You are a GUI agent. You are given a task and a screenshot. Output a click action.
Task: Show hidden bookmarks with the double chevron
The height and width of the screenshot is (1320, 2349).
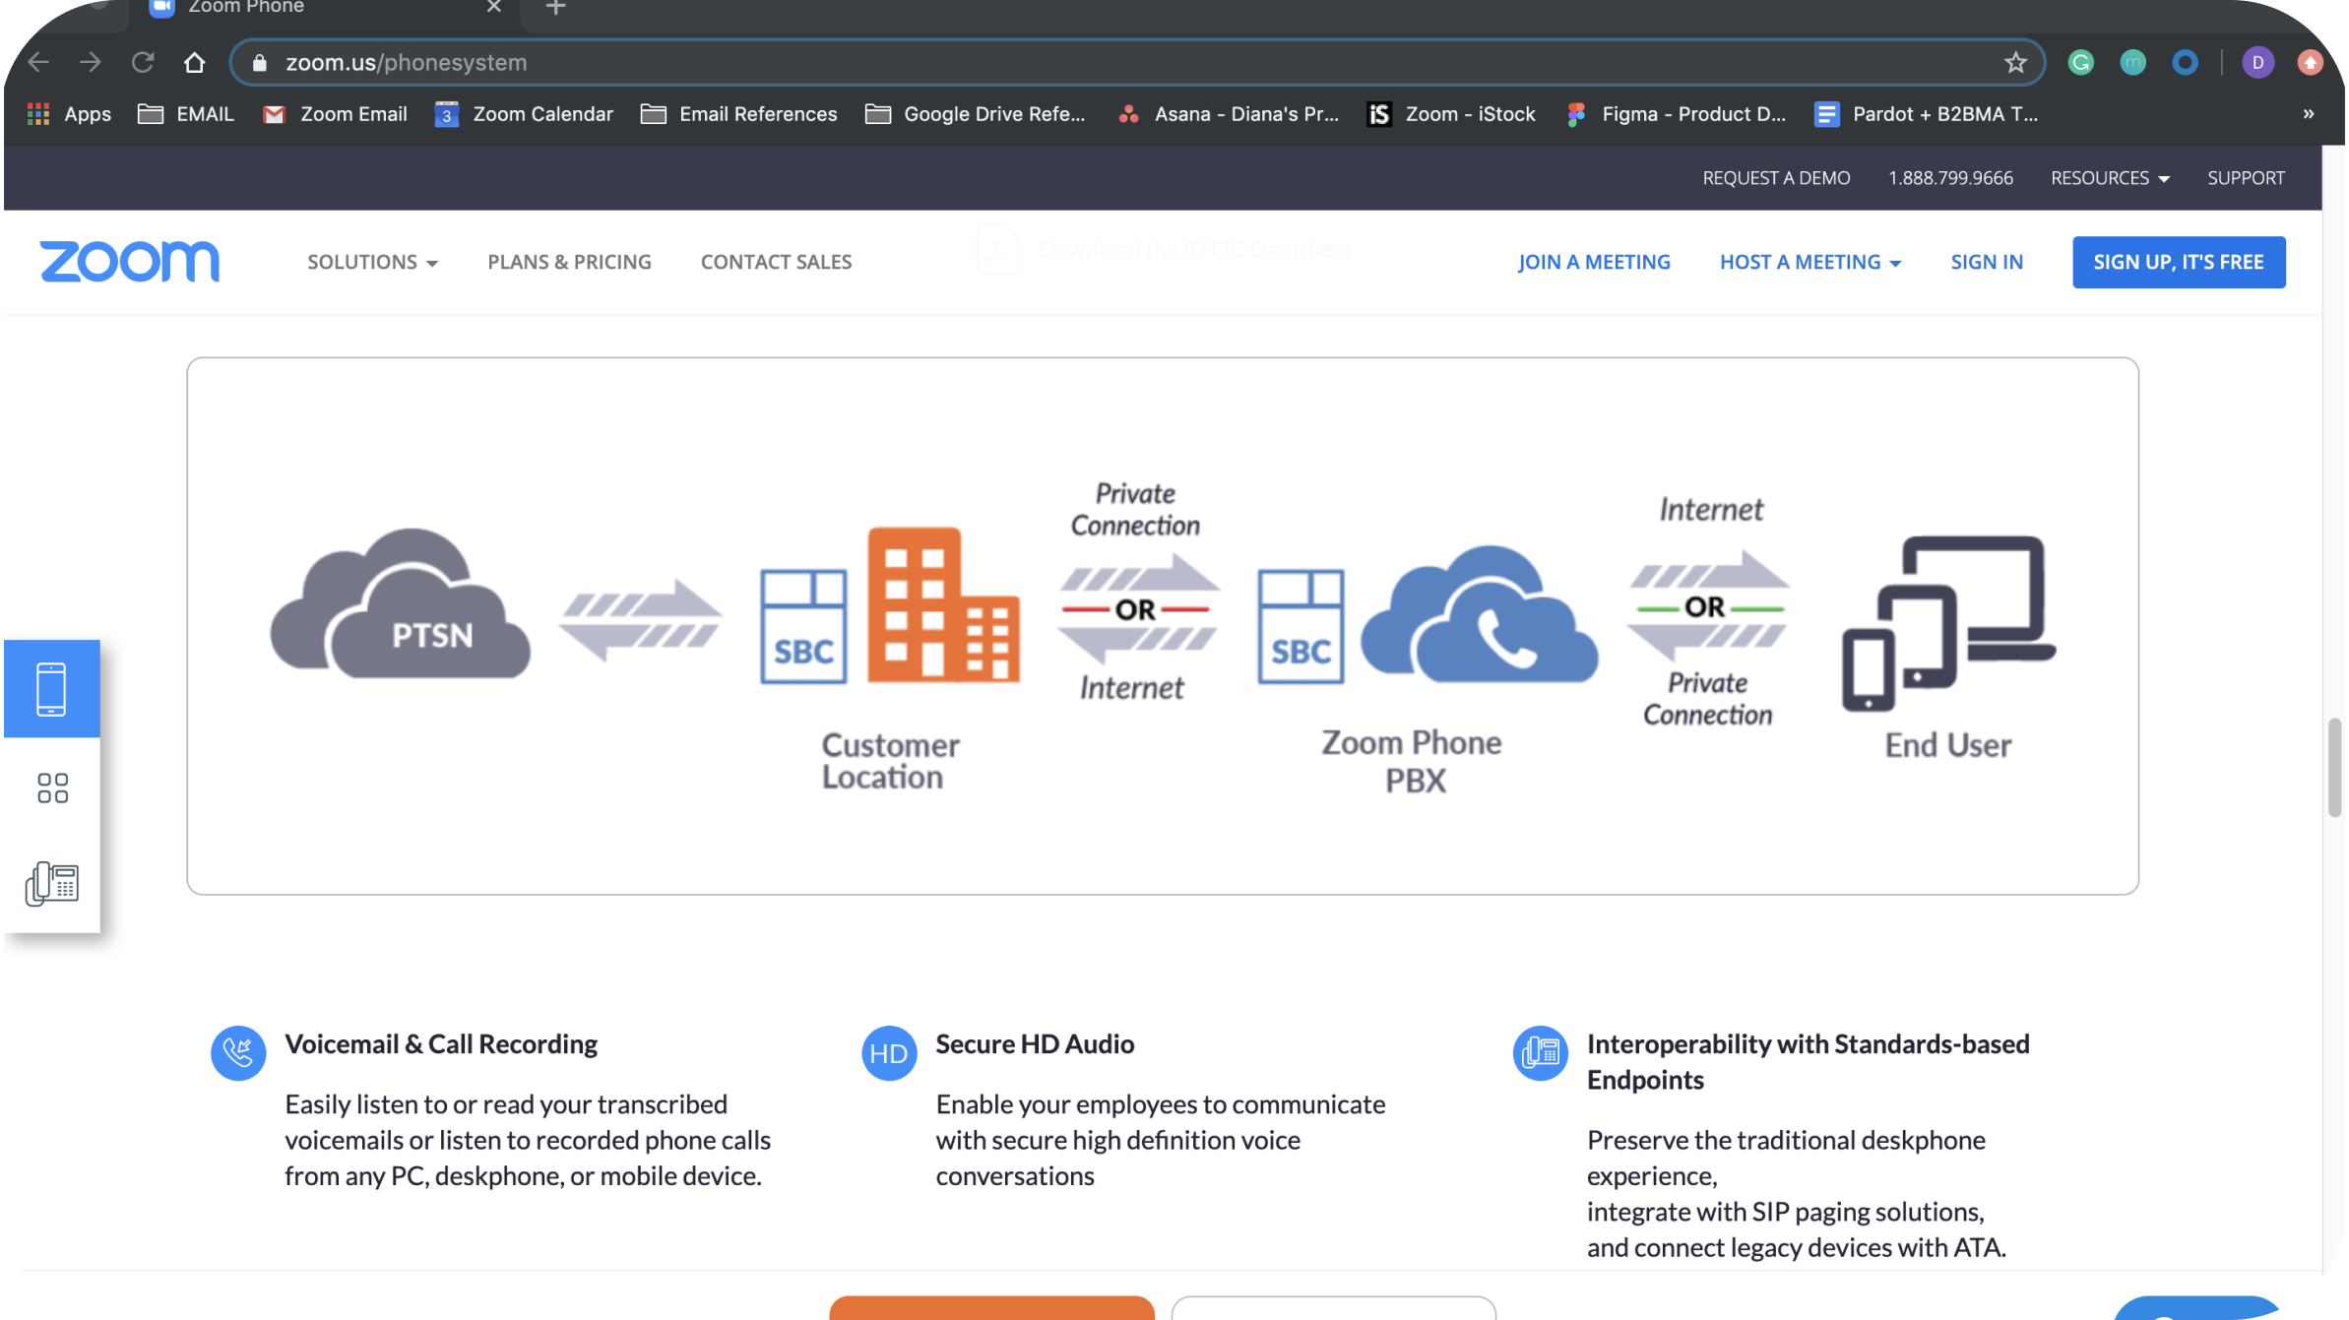(2309, 114)
